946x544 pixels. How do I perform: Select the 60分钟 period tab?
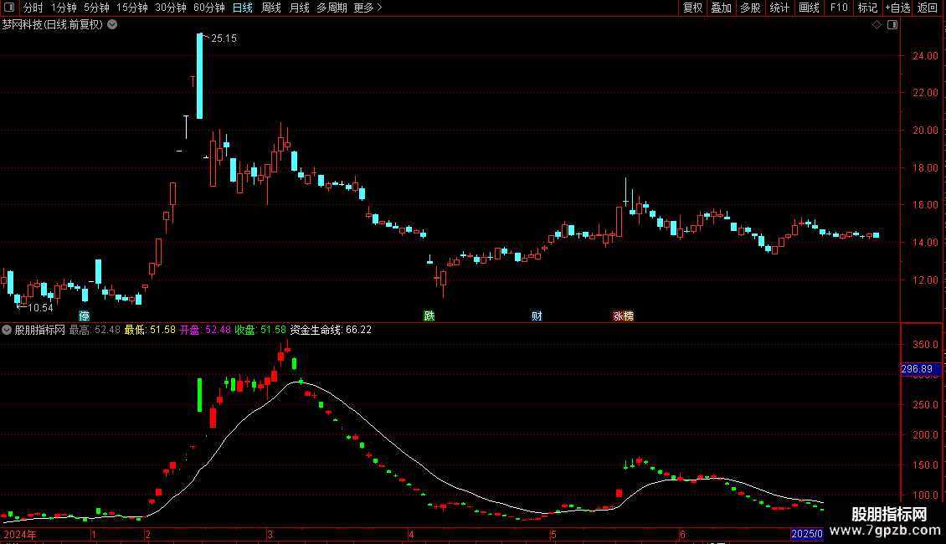209,8
